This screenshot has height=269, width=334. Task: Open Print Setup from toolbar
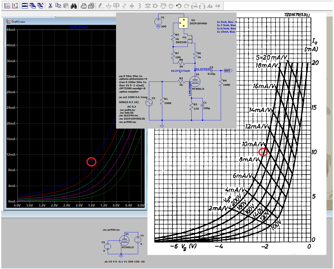(x=84, y=6)
